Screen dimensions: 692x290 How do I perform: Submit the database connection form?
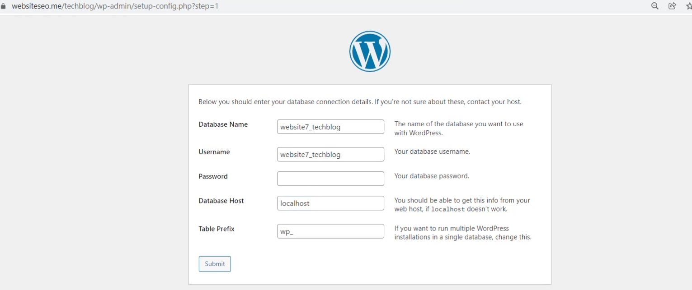[215, 264]
